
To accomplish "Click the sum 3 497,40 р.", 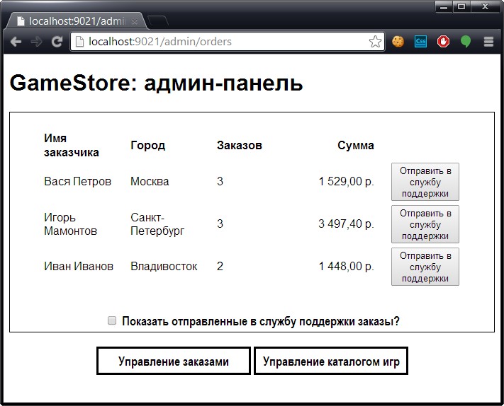I will click(x=346, y=224).
